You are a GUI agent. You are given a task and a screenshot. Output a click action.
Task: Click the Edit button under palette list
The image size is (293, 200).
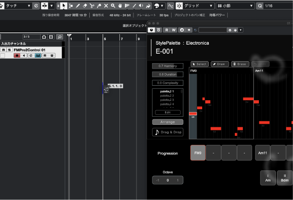click(x=168, y=112)
